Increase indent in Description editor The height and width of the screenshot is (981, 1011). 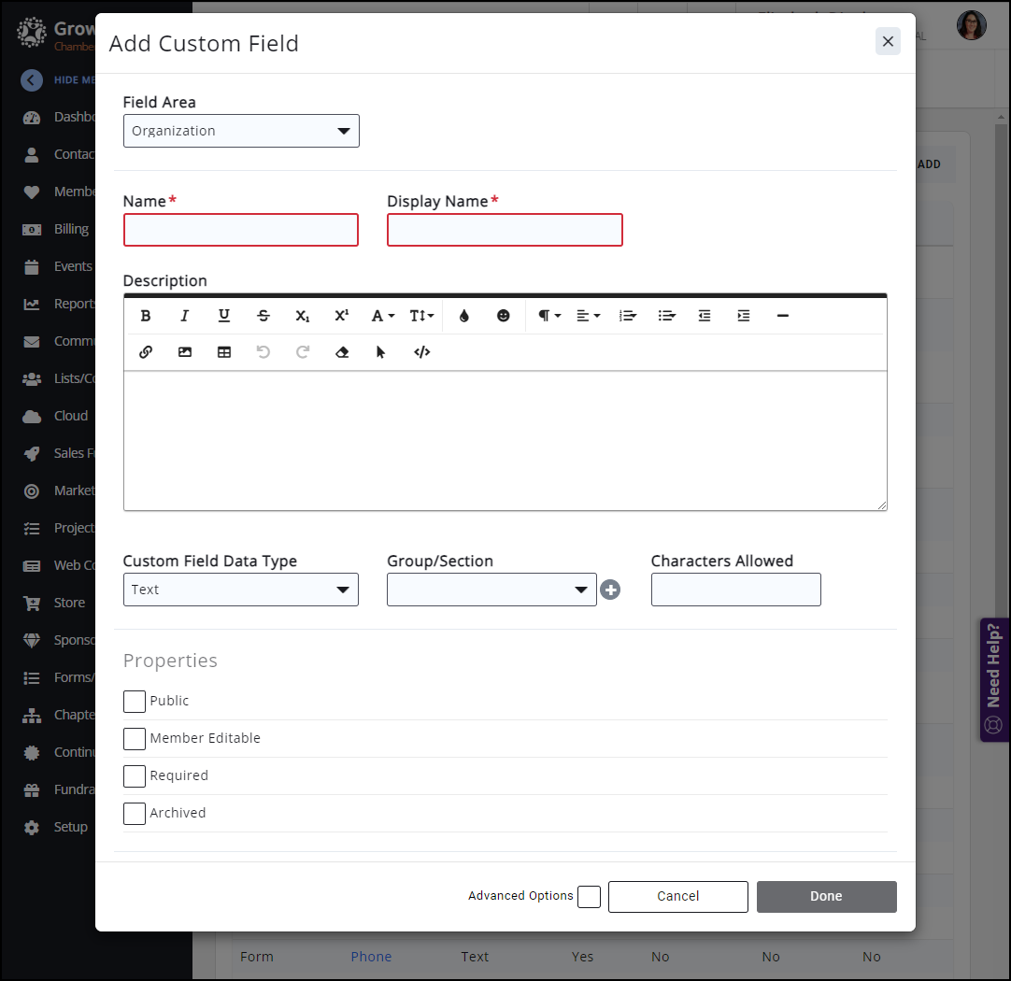744,316
